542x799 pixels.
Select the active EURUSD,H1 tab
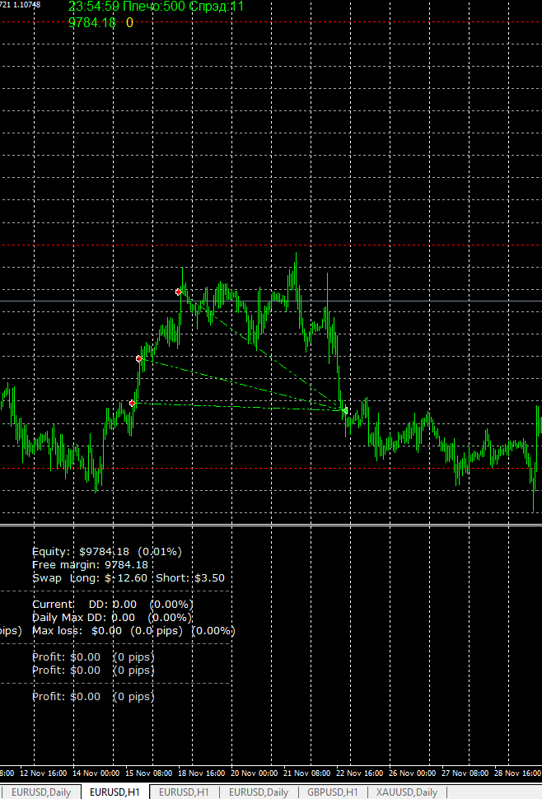pyautogui.click(x=114, y=792)
